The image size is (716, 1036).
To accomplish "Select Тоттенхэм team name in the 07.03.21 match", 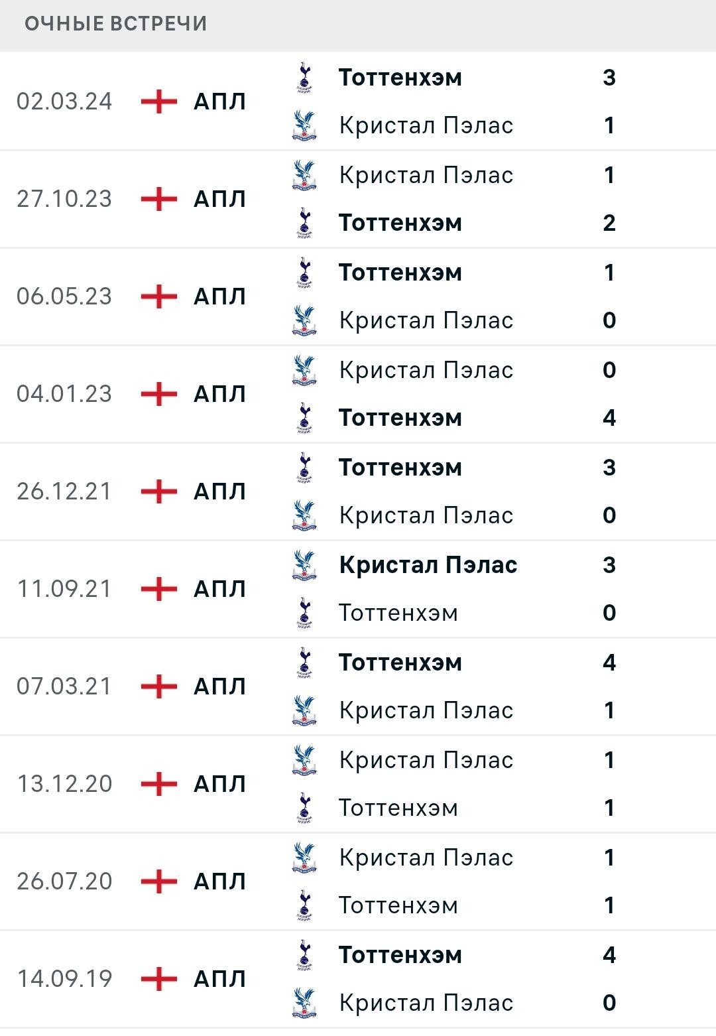I will click(x=400, y=663).
